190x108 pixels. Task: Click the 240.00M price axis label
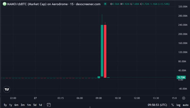[183, 25]
